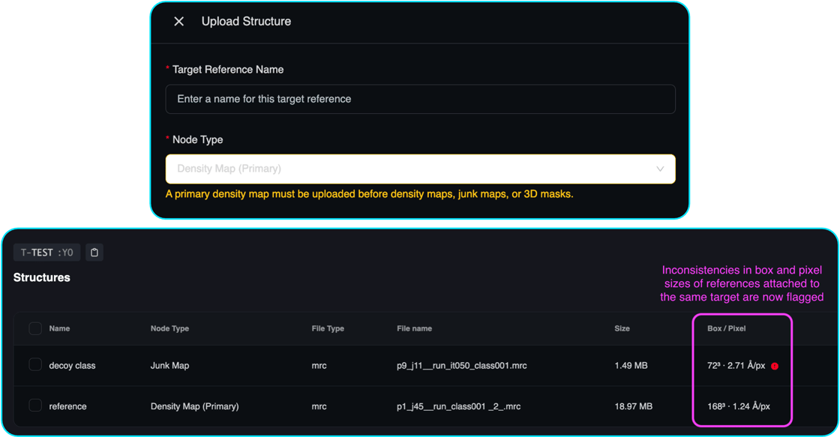This screenshot has height=437, width=840.
Task: Select the decoy class name cell
Action: pyautogui.click(x=72, y=366)
